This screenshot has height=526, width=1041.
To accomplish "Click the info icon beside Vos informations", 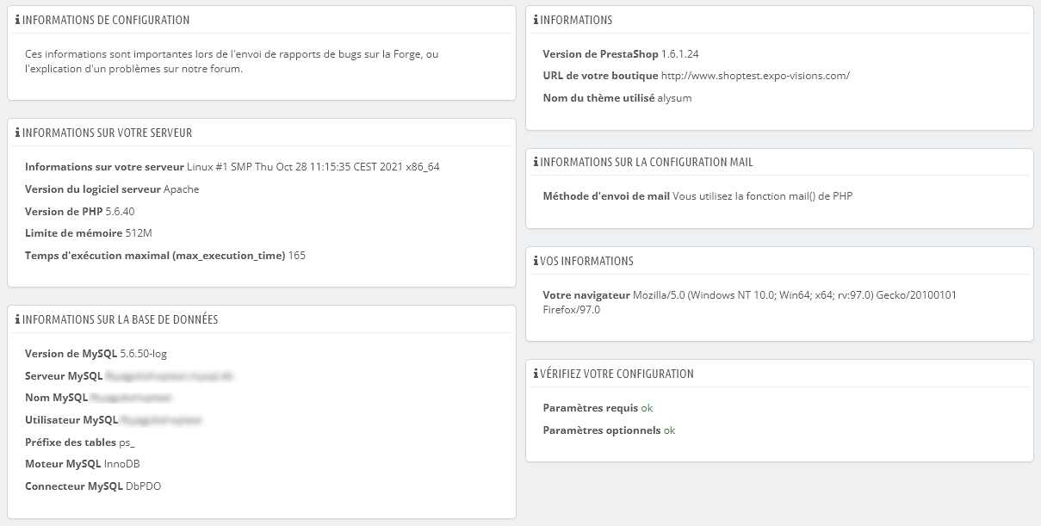I will [536, 261].
